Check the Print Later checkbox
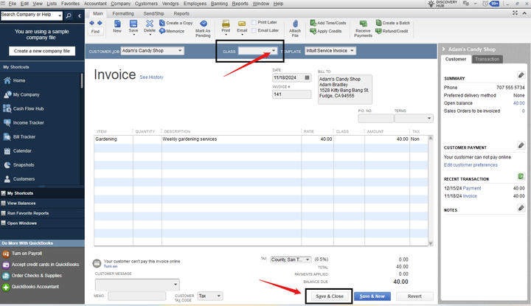 point(254,22)
